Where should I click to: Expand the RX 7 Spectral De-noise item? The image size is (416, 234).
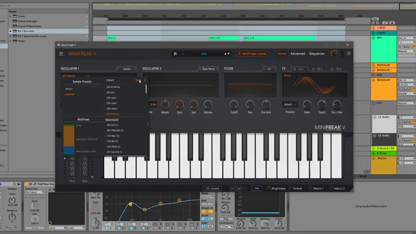coord(10,36)
